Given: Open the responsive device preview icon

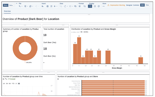Looking at the screenshot, I should pos(85,6).
